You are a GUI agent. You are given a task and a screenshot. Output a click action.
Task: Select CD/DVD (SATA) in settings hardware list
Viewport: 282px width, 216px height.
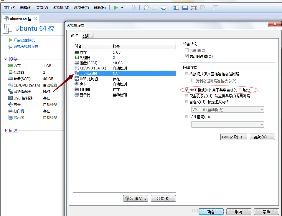click(x=124, y=68)
